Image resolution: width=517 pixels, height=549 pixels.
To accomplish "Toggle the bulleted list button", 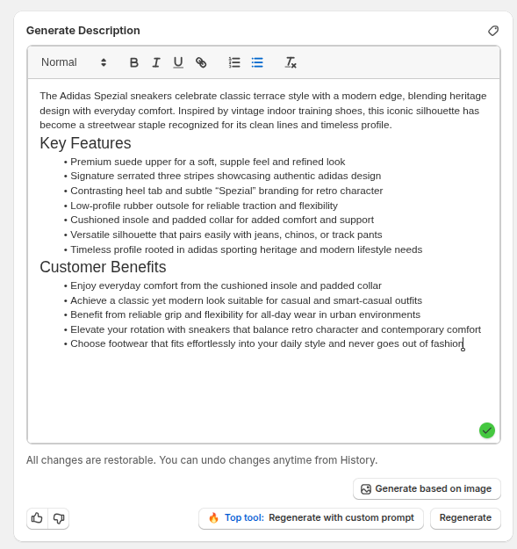I will 257,62.
